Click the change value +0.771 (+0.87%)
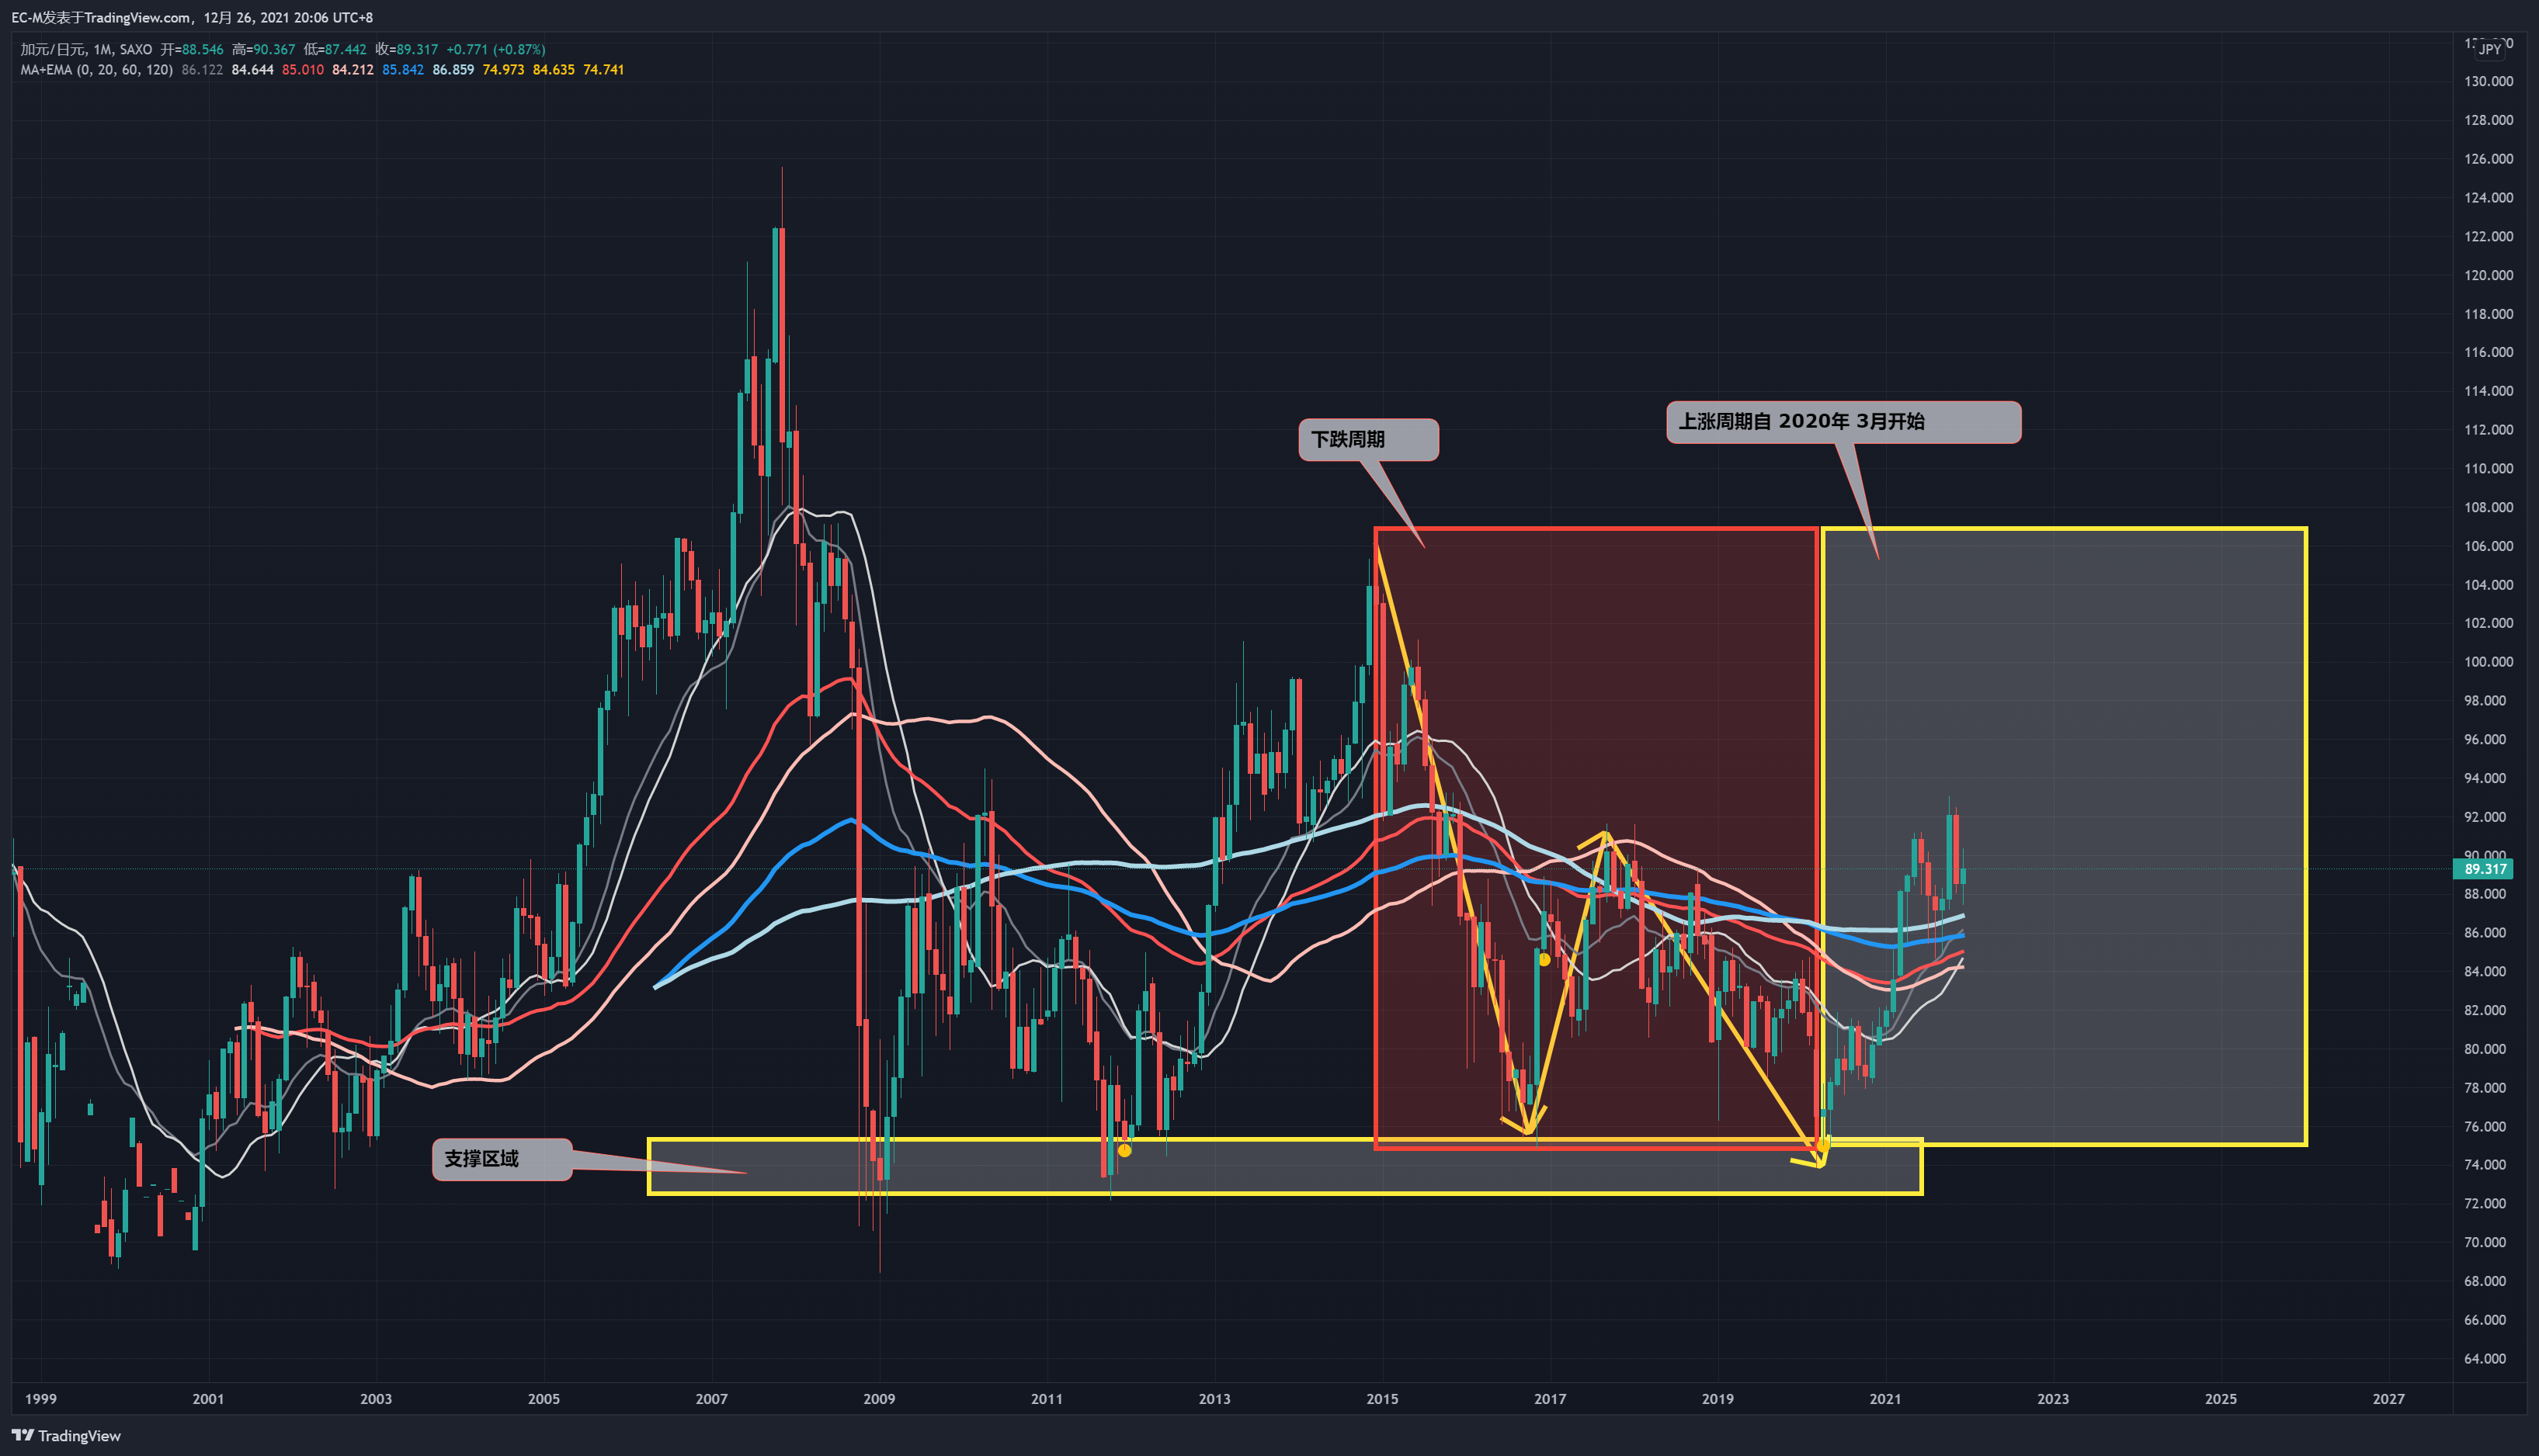The width and height of the screenshot is (2539, 1456). [496, 49]
